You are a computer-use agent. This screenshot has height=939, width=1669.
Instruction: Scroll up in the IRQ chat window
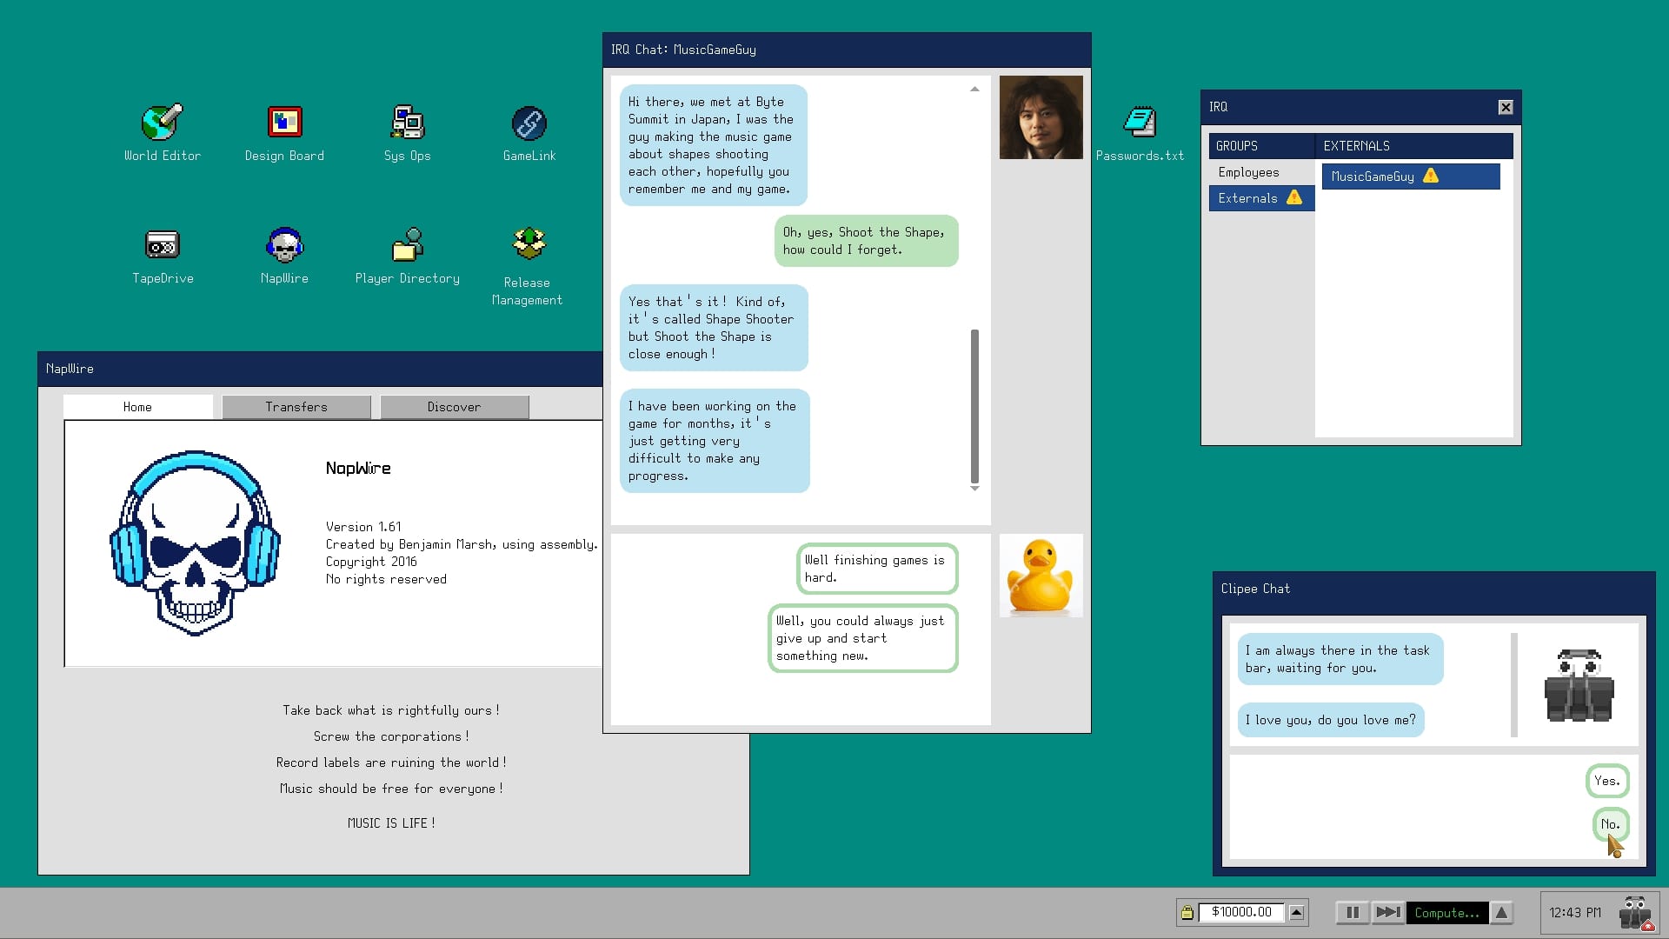click(x=975, y=89)
